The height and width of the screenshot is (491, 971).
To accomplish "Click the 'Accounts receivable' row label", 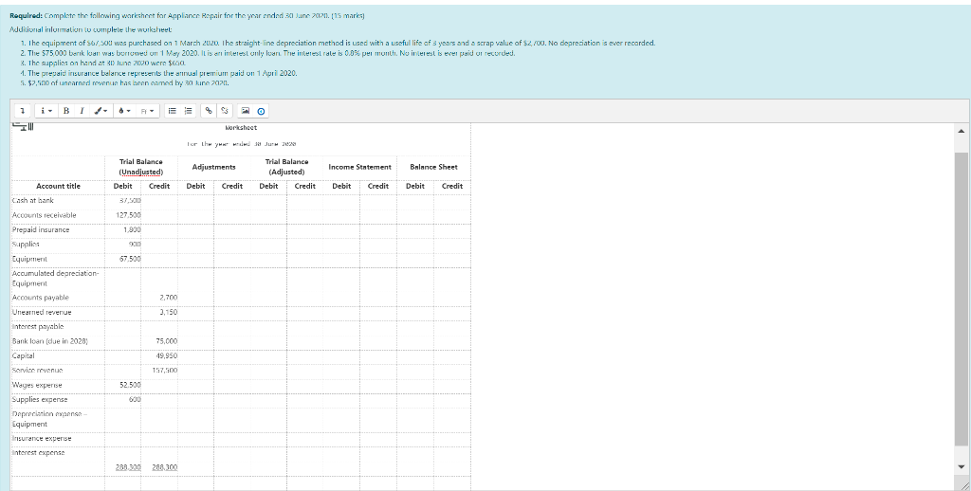I will [44, 215].
